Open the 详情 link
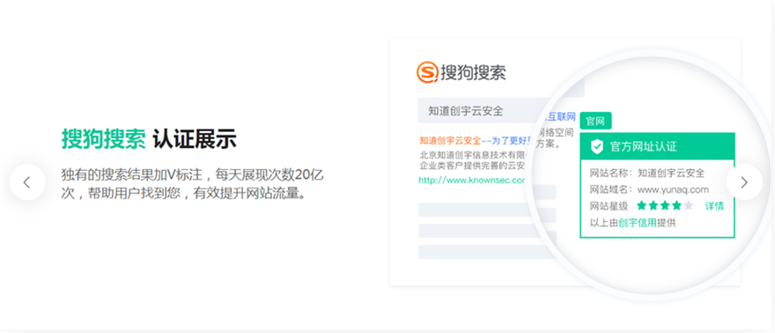 (x=714, y=206)
